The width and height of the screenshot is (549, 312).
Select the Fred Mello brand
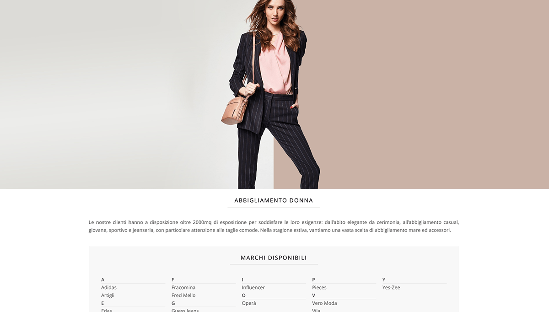coord(183,295)
